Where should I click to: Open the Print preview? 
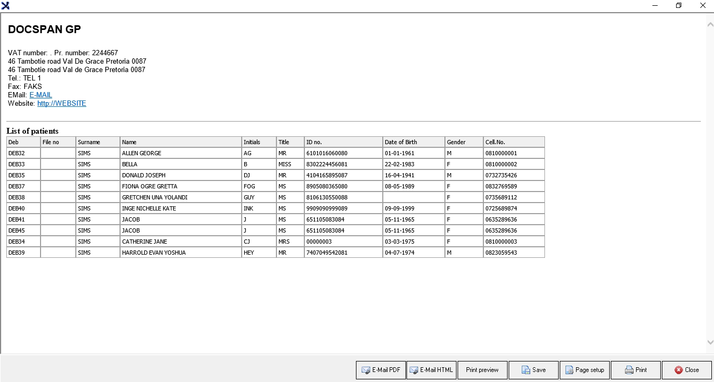coord(482,370)
